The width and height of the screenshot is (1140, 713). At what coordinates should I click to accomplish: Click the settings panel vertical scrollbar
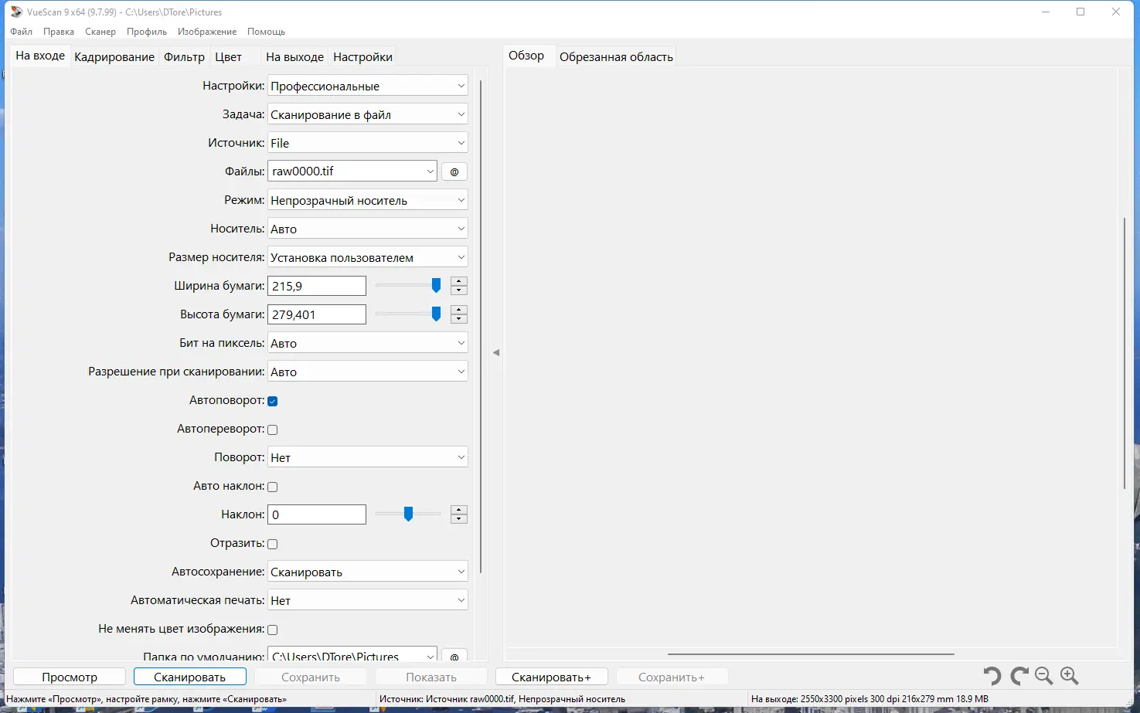click(481, 327)
